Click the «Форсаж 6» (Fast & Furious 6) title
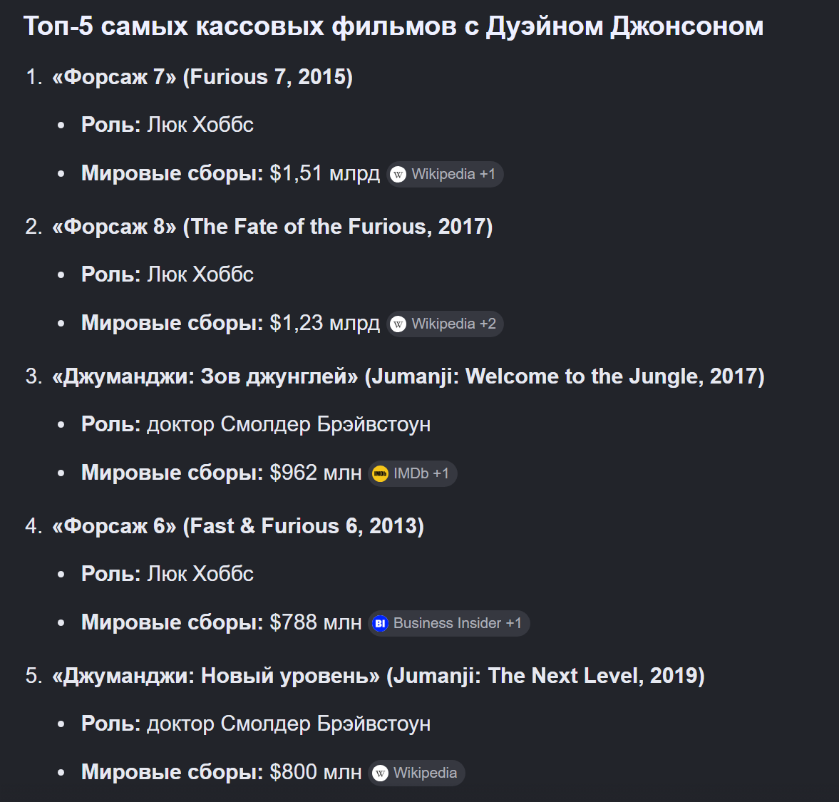839x802 pixels. (x=238, y=526)
